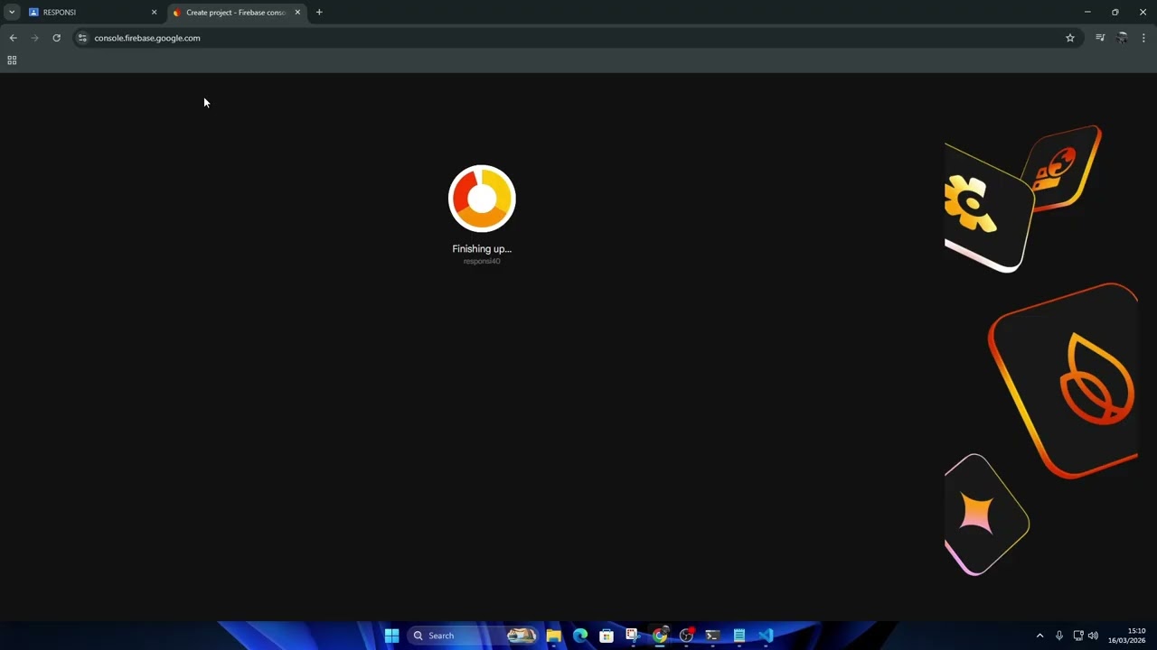Open Notepad from the taskbar
Image resolution: width=1157 pixels, height=650 pixels.
(739, 636)
